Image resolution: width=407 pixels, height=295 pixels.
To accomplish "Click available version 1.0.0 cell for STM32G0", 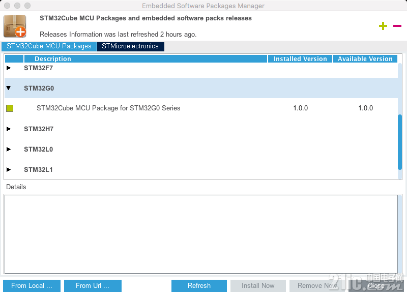I will [x=365, y=108].
